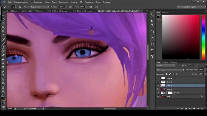Toggle lock all padlock icon
The height and width of the screenshot is (116, 207).
(x=177, y=74)
